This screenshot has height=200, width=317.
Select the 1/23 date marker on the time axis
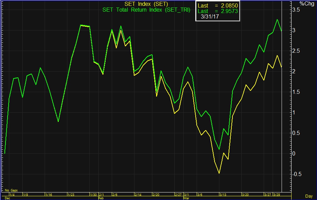pyautogui.click(x=72, y=194)
